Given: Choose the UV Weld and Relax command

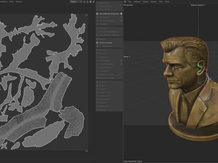Looking at the screenshot, I should 107,21.
